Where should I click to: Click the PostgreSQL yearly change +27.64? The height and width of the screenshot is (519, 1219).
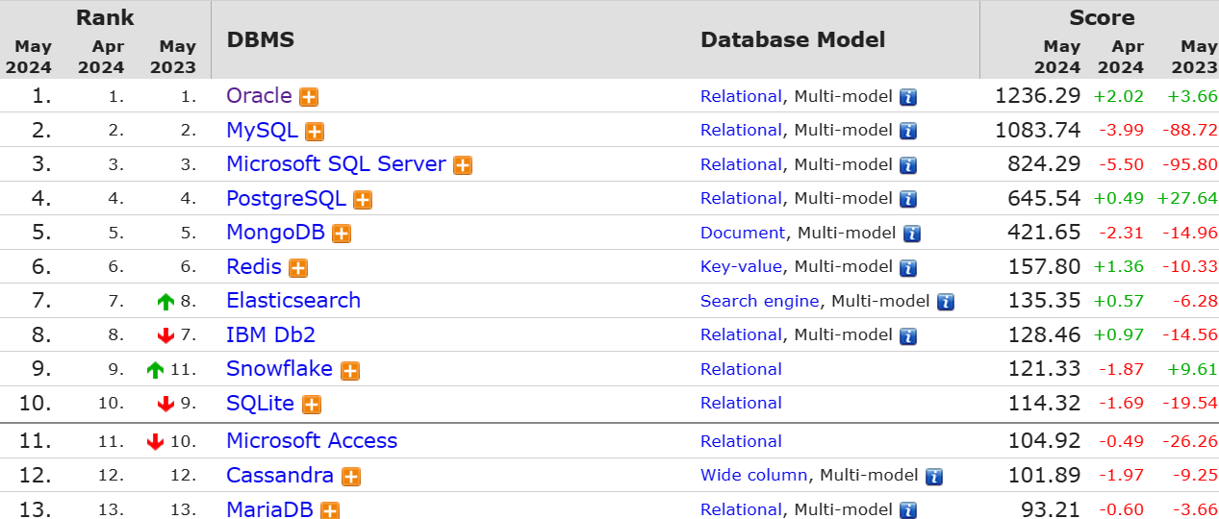click(x=1186, y=198)
